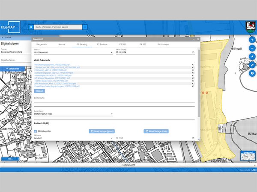The image size is (257, 192).
Task: Switch to the Journal tab
Action: coord(62,44)
